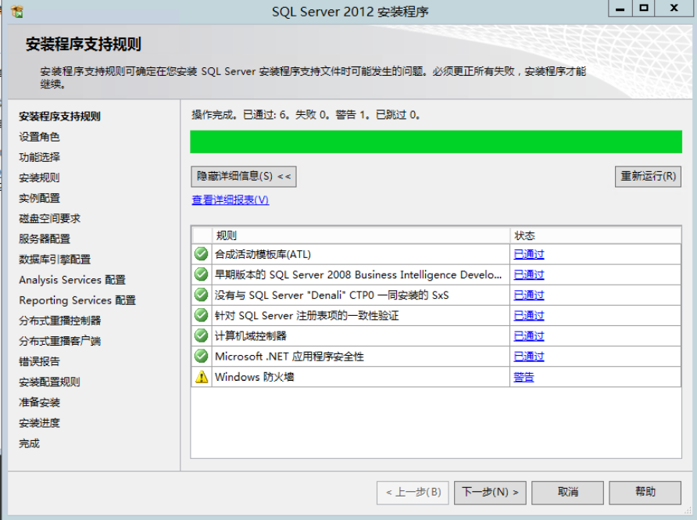This screenshot has height=520, width=697.
Task: Open 已通过 link for SQL Server 2008 BI rule
Action: click(x=529, y=275)
